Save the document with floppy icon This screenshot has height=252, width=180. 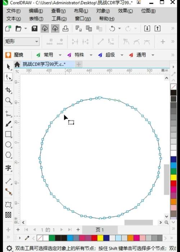[35, 28]
